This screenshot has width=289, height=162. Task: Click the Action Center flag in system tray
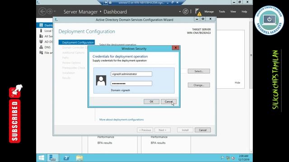click(223, 158)
